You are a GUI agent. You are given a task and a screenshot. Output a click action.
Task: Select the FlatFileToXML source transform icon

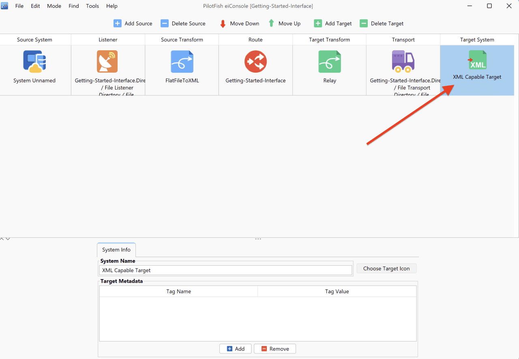[x=182, y=62]
